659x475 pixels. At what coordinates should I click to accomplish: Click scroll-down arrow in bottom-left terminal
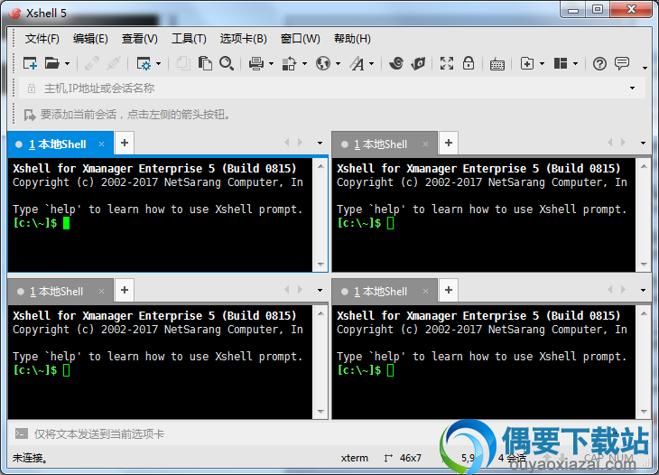320,412
